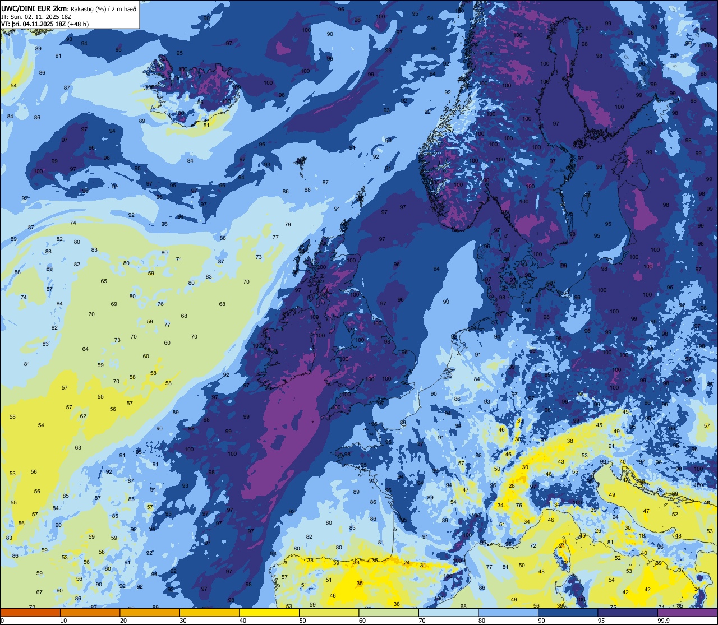Pick the pale green 60–70 legend swatch
The image size is (718, 625).
(389, 612)
